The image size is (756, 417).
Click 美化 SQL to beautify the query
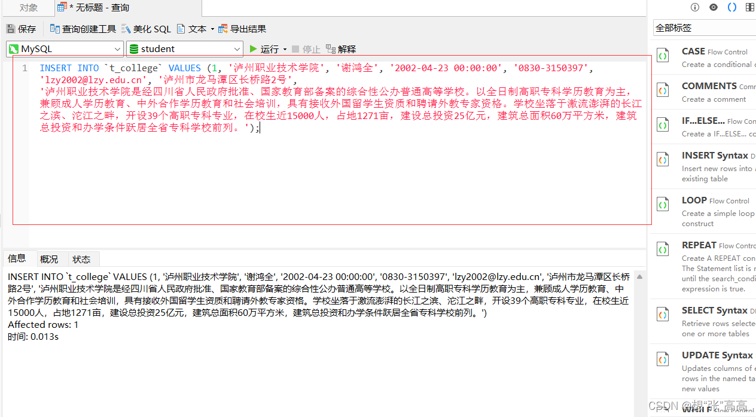146,29
